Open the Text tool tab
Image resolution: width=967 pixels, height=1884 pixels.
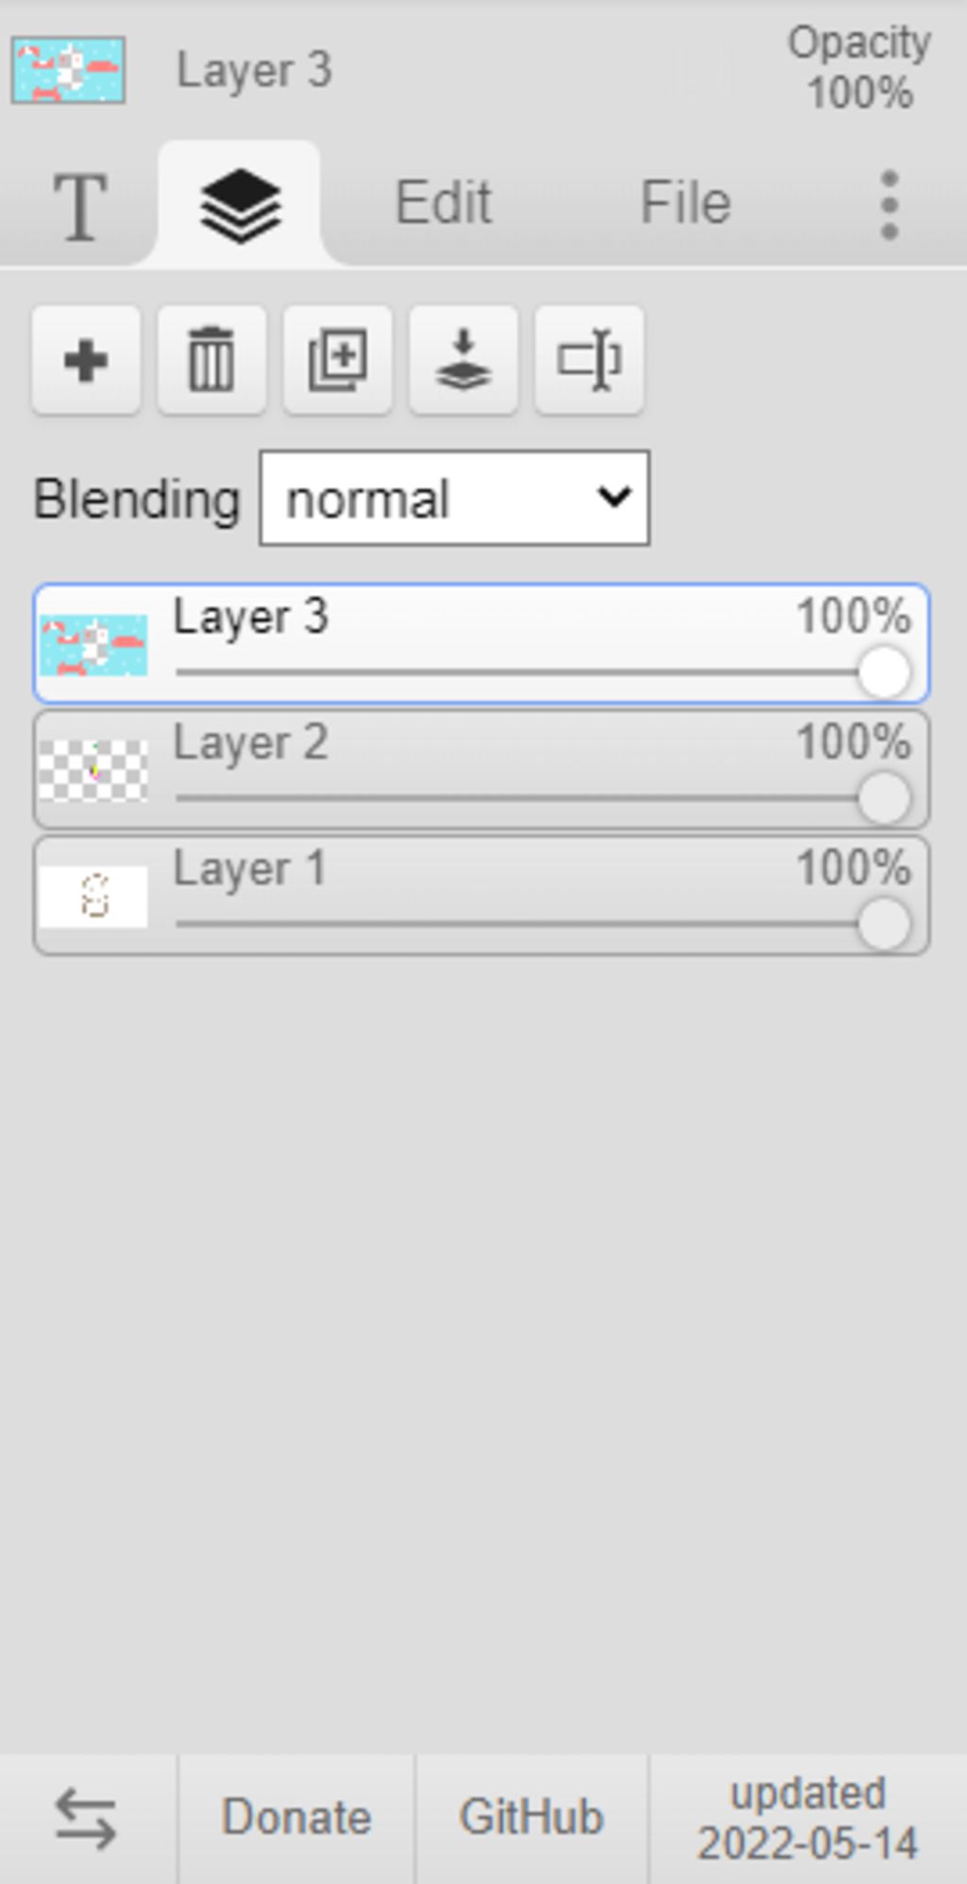(79, 205)
